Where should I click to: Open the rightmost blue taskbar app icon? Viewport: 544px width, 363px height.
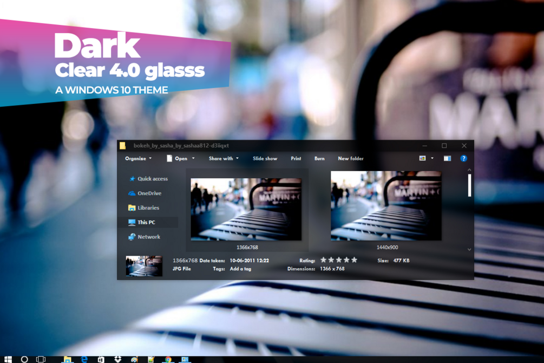pos(185,359)
